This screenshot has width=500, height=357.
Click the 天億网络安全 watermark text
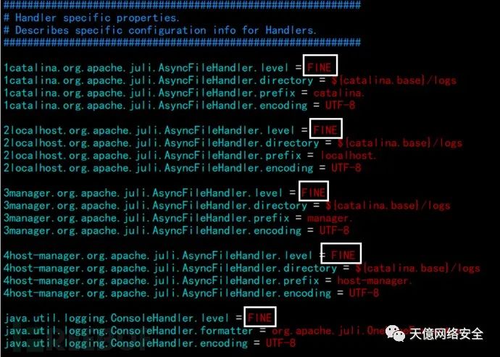(446, 334)
